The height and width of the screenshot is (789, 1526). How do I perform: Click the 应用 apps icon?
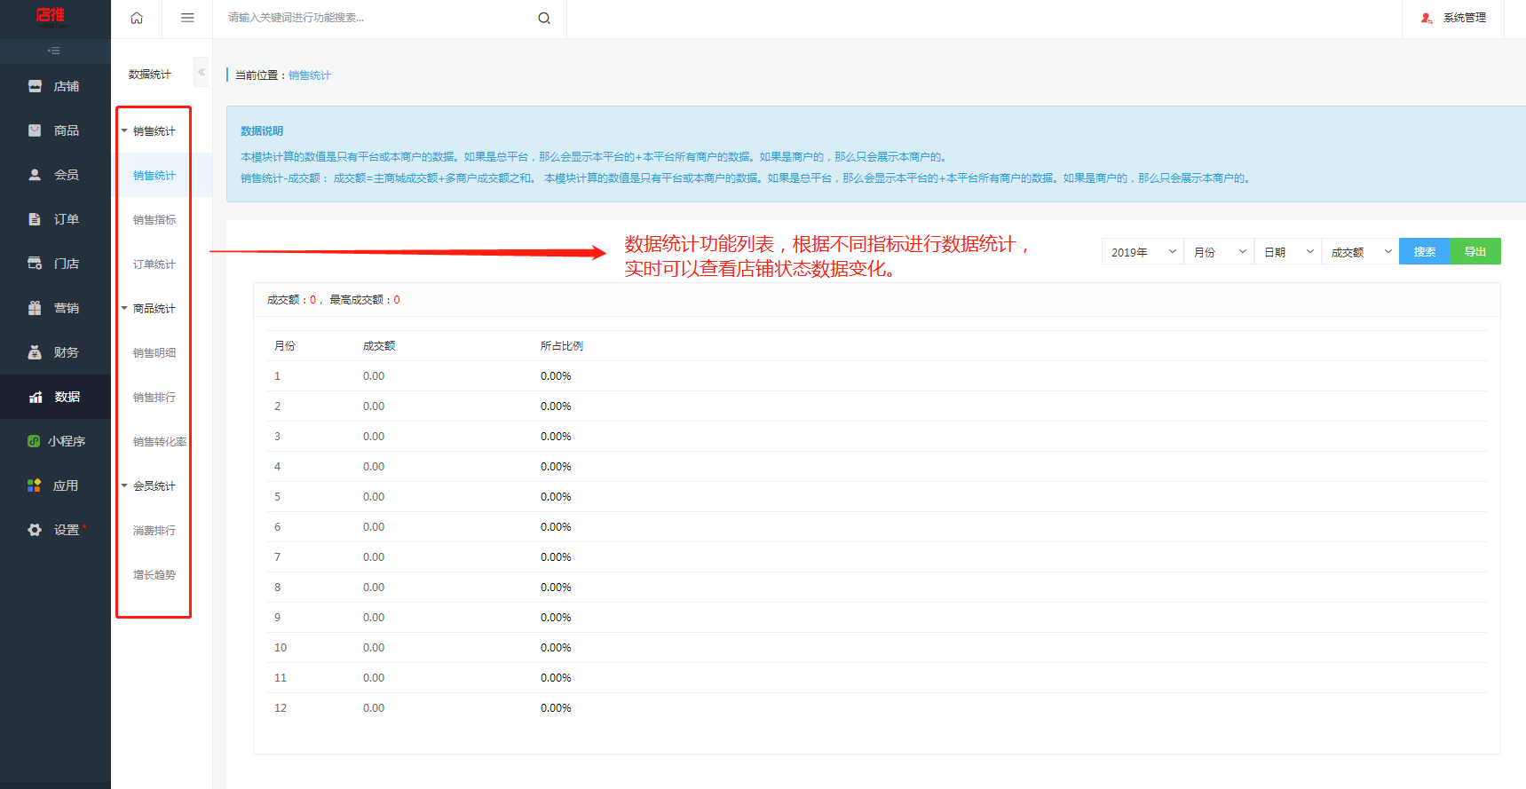[x=35, y=485]
